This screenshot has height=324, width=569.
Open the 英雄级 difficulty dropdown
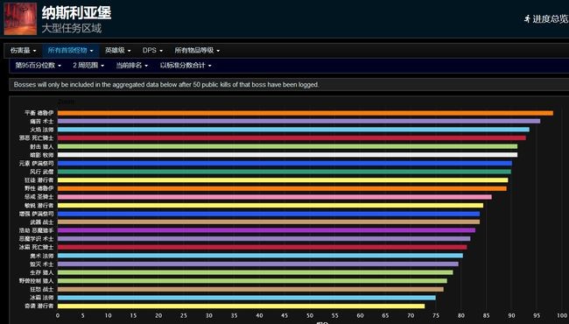pos(118,51)
